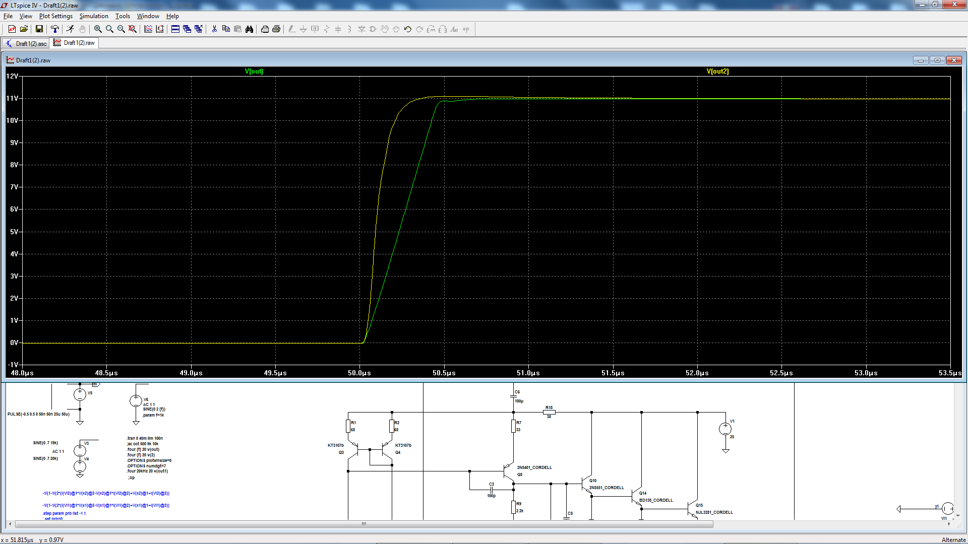
Task: Click the V(out2) trace label
Action: pos(717,71)
